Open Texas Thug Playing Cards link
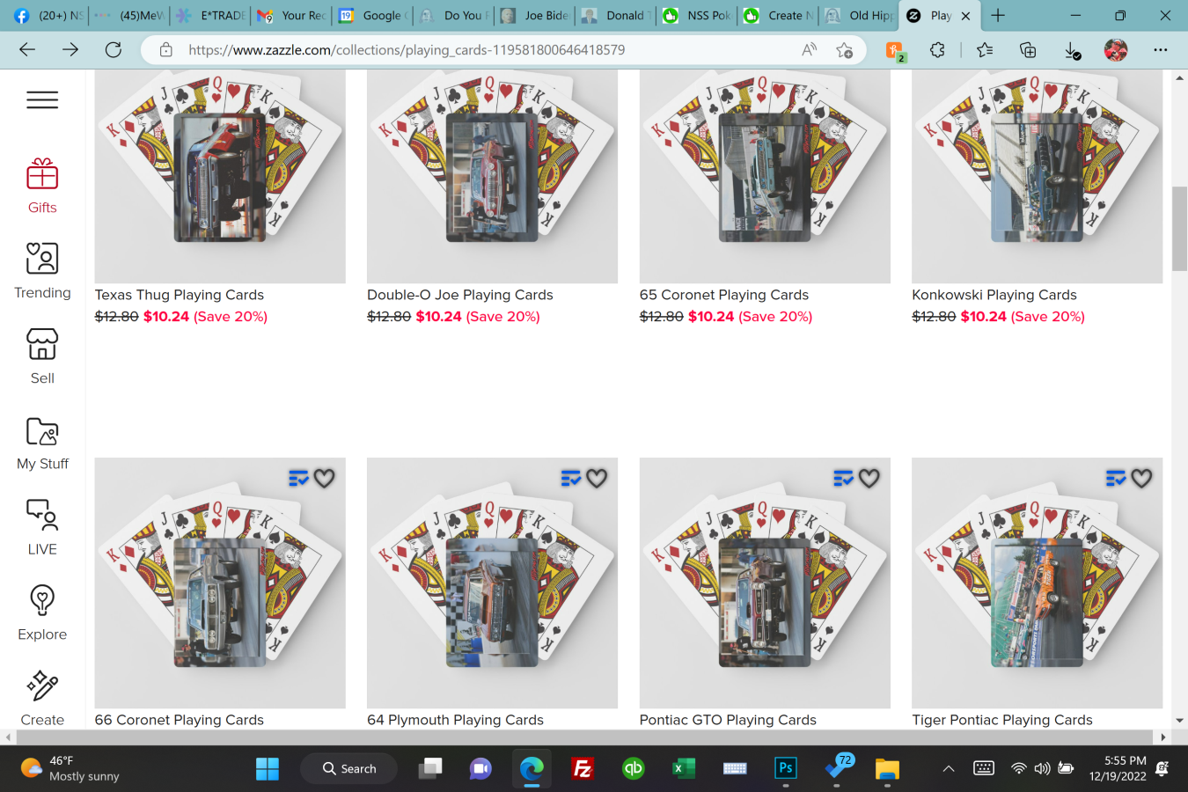 (x=180, y=295)
